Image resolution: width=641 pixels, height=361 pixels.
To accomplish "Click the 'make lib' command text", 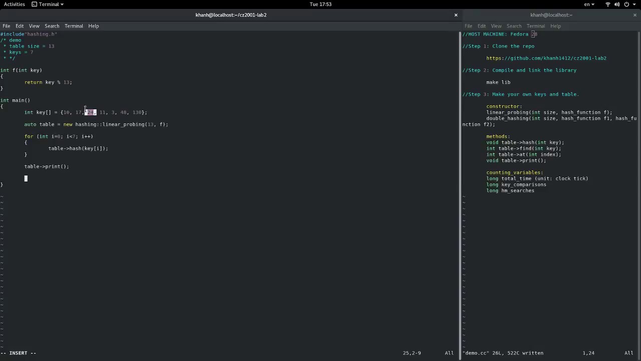I will tap(498, 82).
